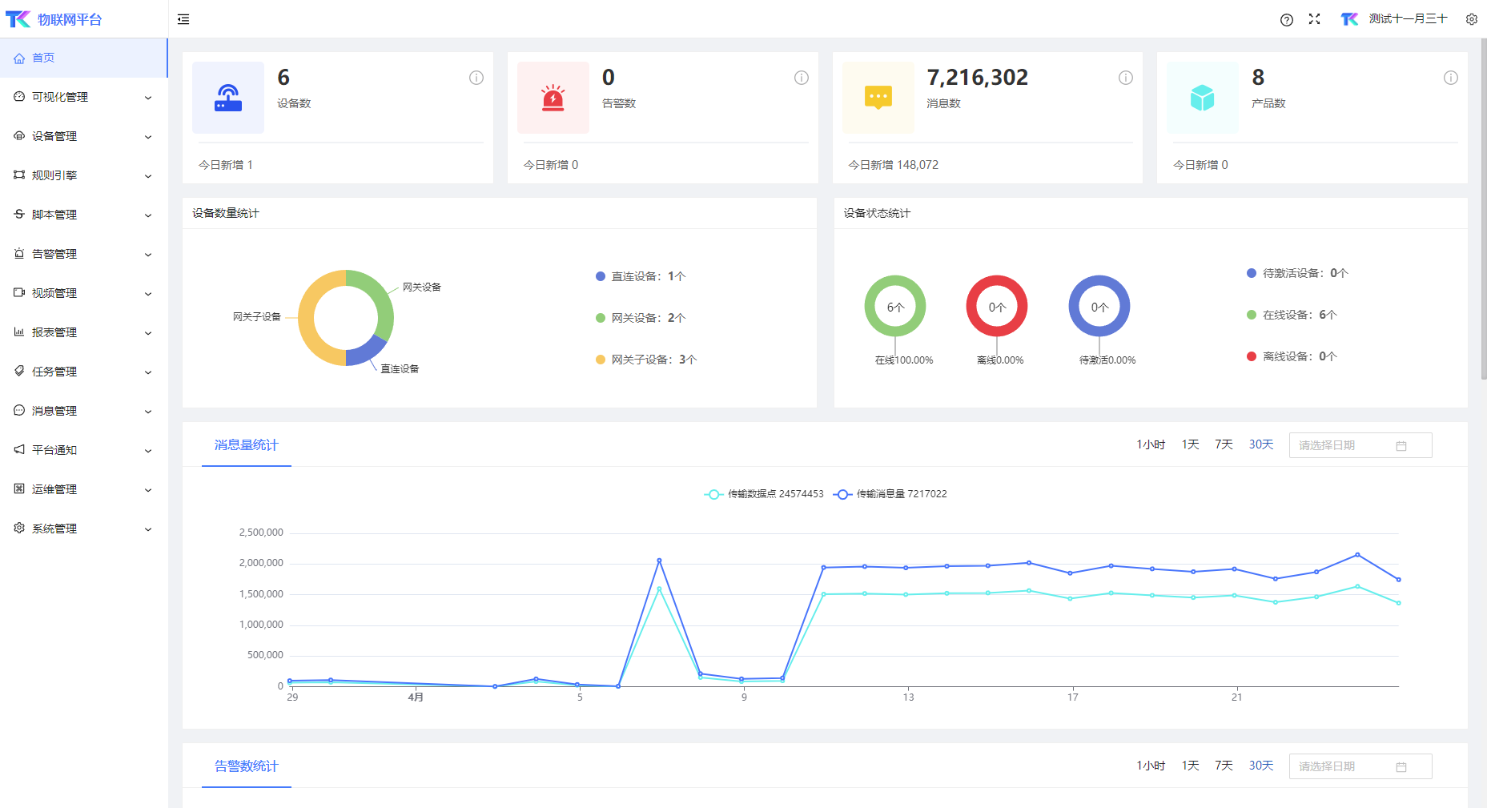The height and width of the screenshot is (808, 1487).
Task: Click the 告警管理 alarm icon in sidebar
Action: tap(19, 254)
